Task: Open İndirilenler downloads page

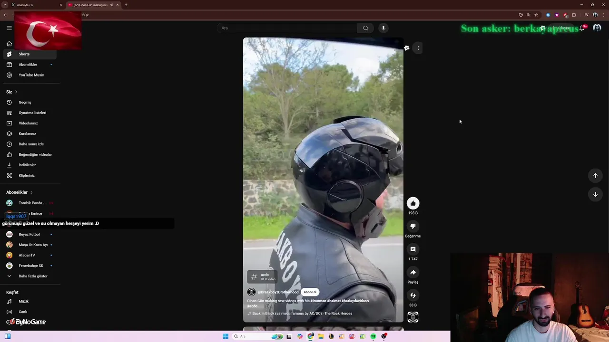Action: tap(30, 165)
